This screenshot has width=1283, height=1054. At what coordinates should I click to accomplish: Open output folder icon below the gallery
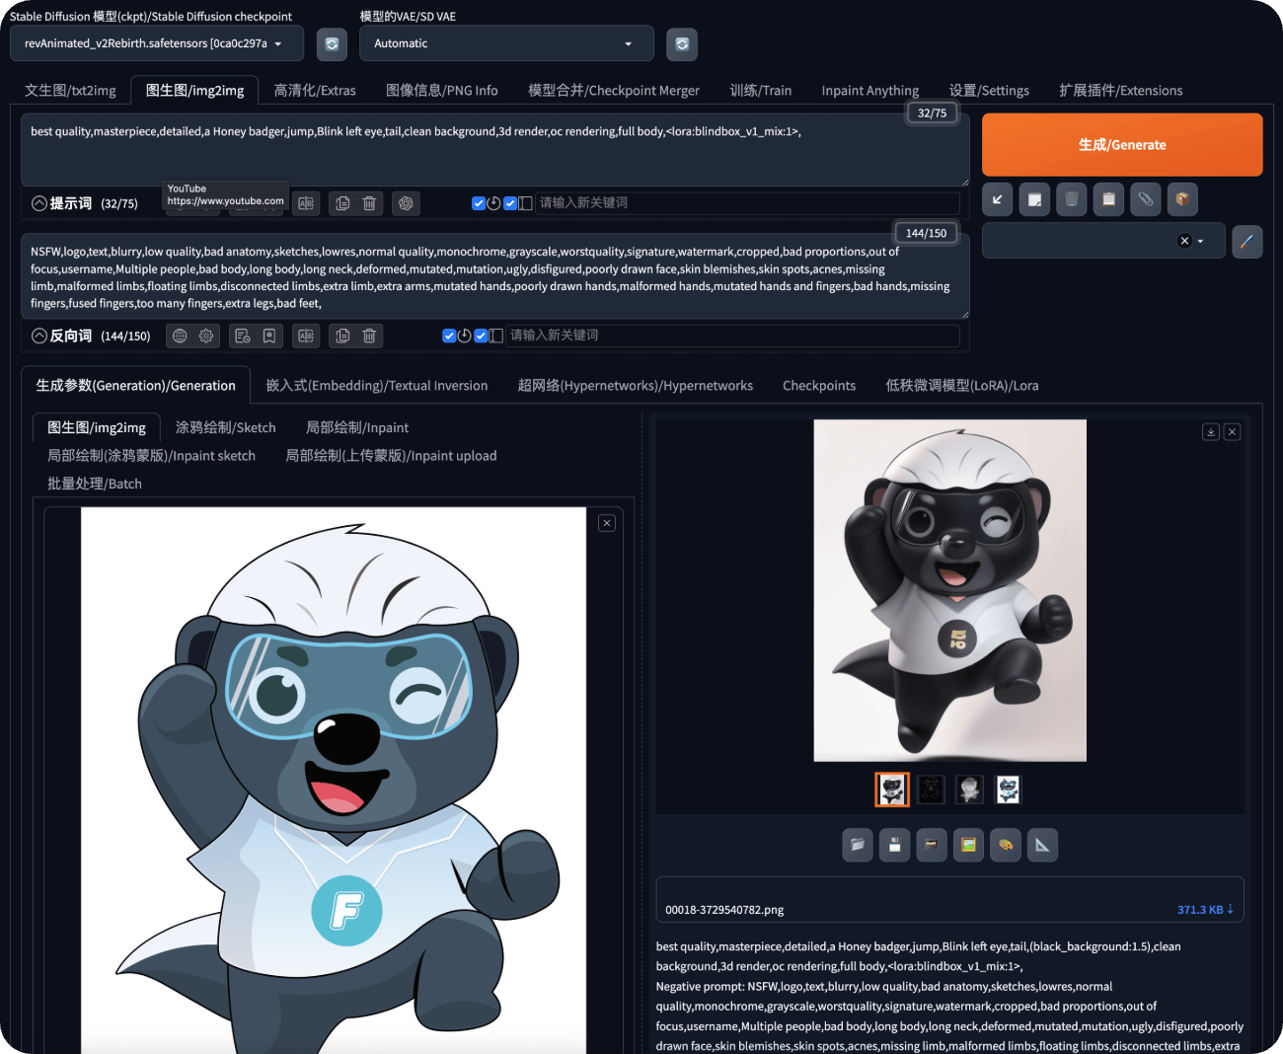pos(858,845)
